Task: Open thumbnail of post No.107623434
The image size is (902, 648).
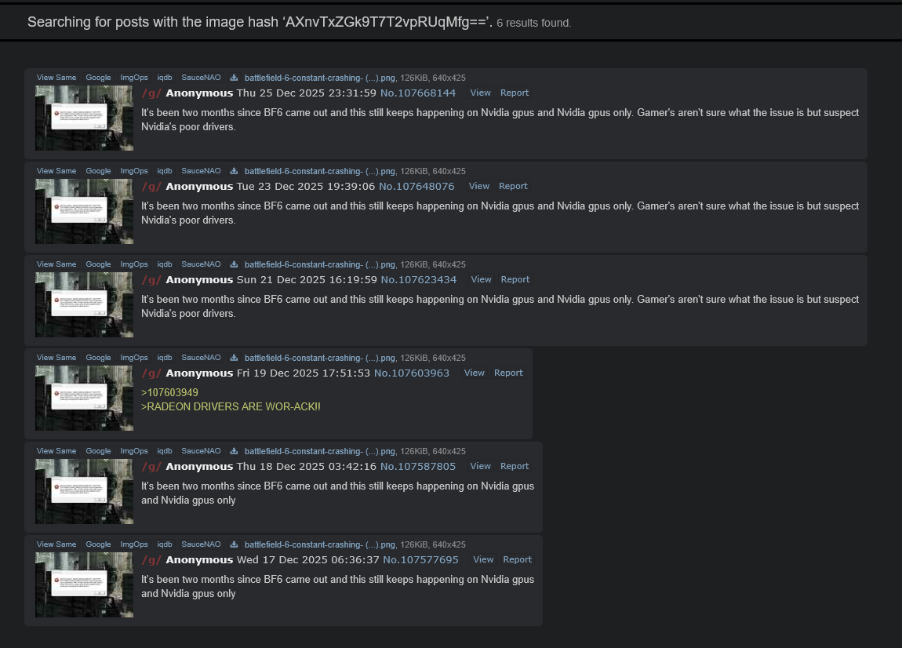Action: click(84, 304)
